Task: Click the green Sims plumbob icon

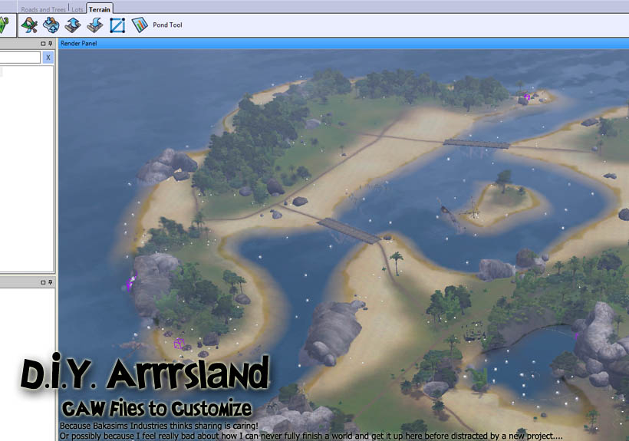Action: click(x=5, y=25)
